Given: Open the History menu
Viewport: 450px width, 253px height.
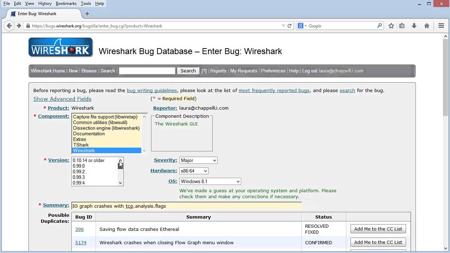Looking at the screenshot, I should click(x=45, y=4).
